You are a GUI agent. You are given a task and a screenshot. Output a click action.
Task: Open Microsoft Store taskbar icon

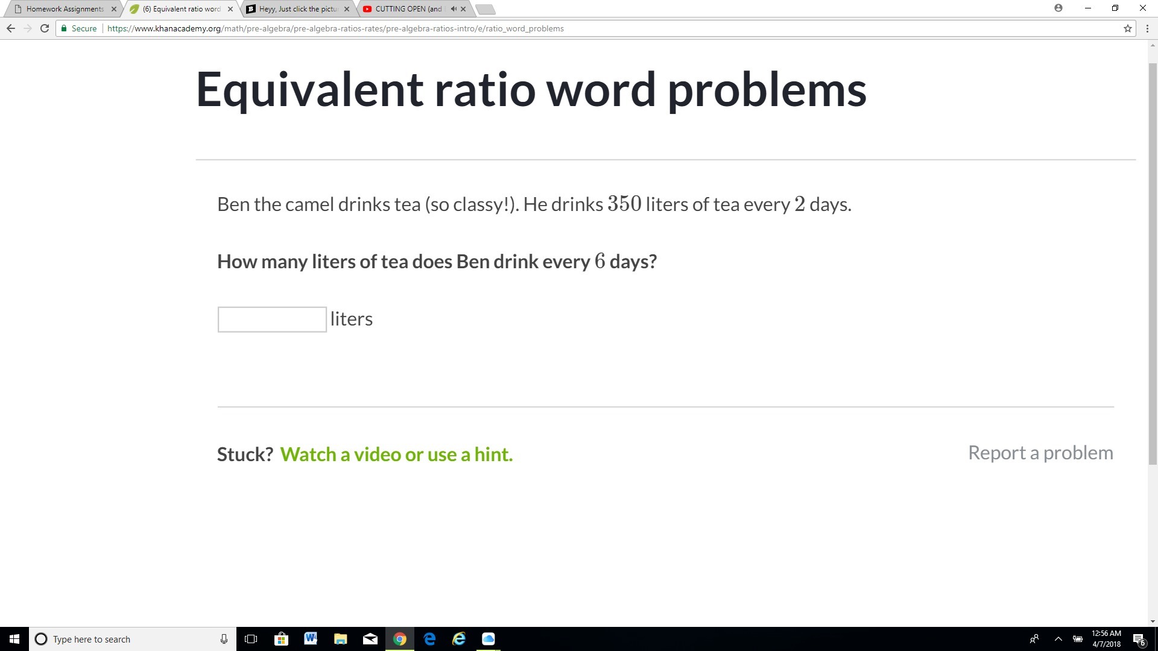point(281,639)
